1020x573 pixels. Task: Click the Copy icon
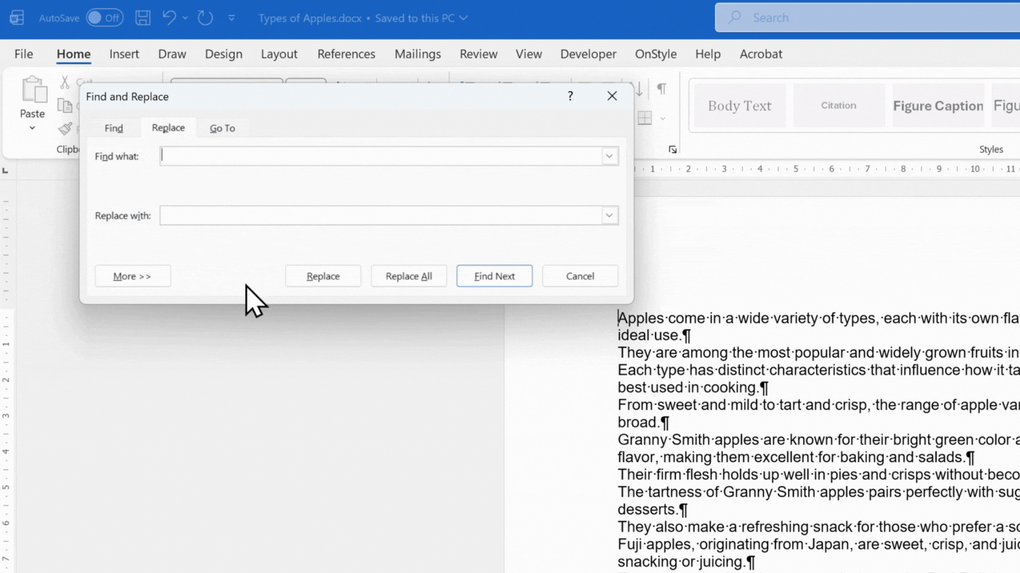coord(65,106)
